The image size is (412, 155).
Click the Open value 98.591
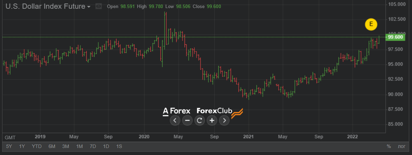[127, 7]
